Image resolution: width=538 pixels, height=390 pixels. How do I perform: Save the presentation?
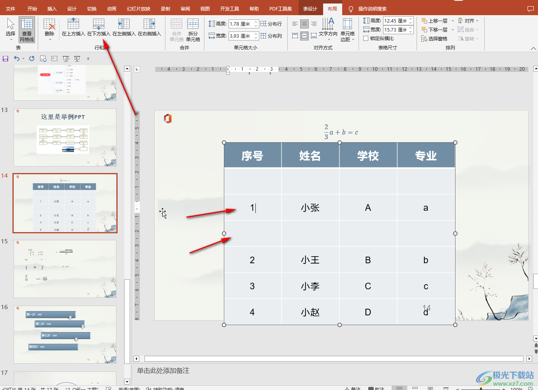(x=5, y=59)
